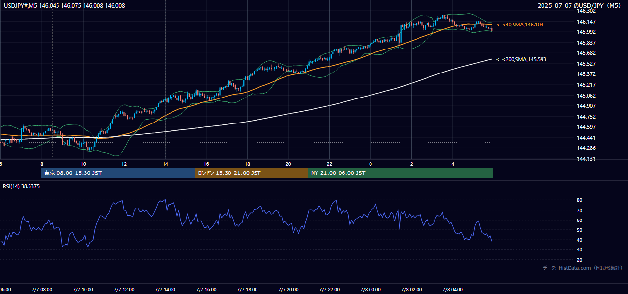Click the 7/8 02:00 bottom time label
Screen dimensions: 628x294
pyautogui.click(x=412, y=290)
